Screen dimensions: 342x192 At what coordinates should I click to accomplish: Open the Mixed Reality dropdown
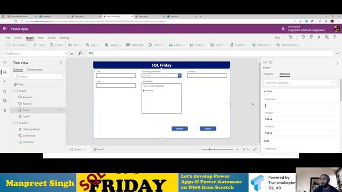point(288,45)
